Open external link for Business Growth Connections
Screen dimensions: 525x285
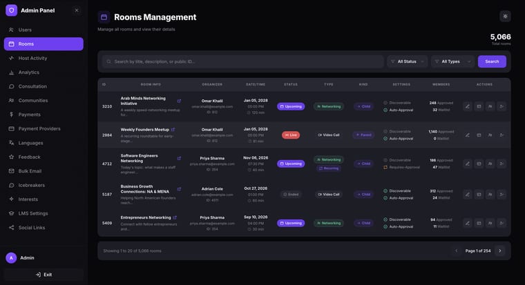pyautogui.click(x=179, y=189)
